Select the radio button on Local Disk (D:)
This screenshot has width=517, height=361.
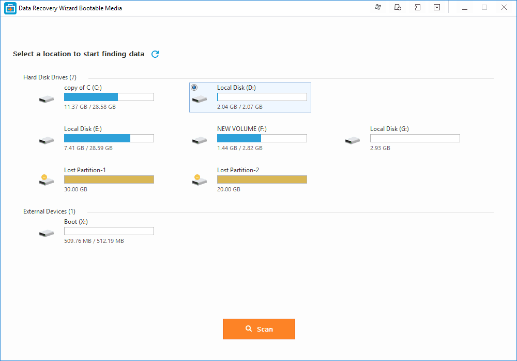coord(194,87)
